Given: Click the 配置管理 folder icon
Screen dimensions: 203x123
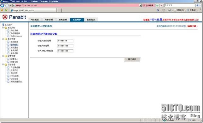Looking at the screenshot, I should tap(6, 56).
